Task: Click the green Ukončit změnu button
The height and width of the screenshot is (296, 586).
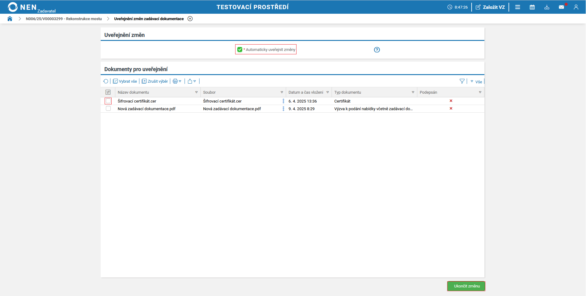Action: pos(466,286)
